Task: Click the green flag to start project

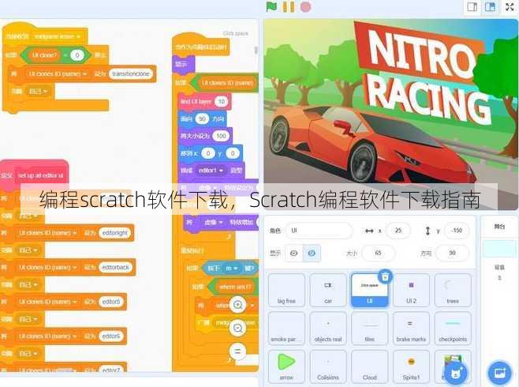Action: [x=271, y=6]
